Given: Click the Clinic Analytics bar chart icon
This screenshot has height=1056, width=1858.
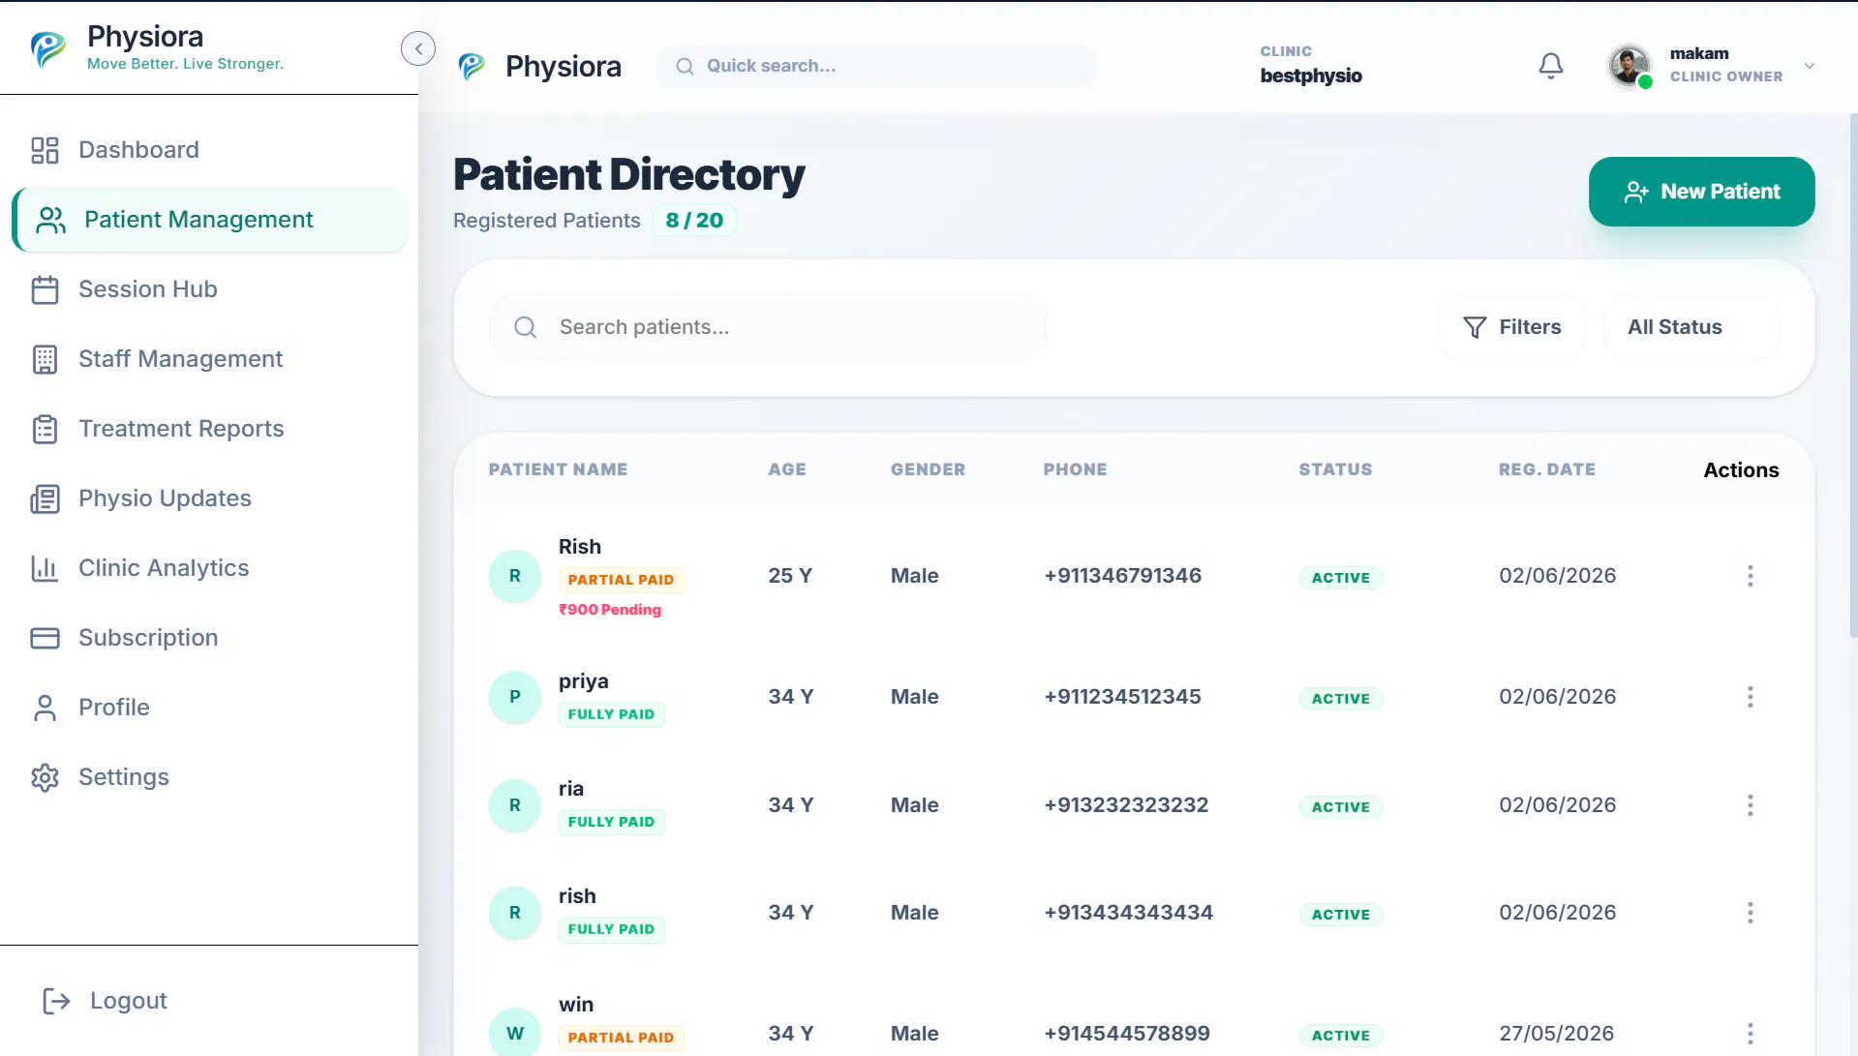Looking at the screenshot, I should click(x=45, y=568).
